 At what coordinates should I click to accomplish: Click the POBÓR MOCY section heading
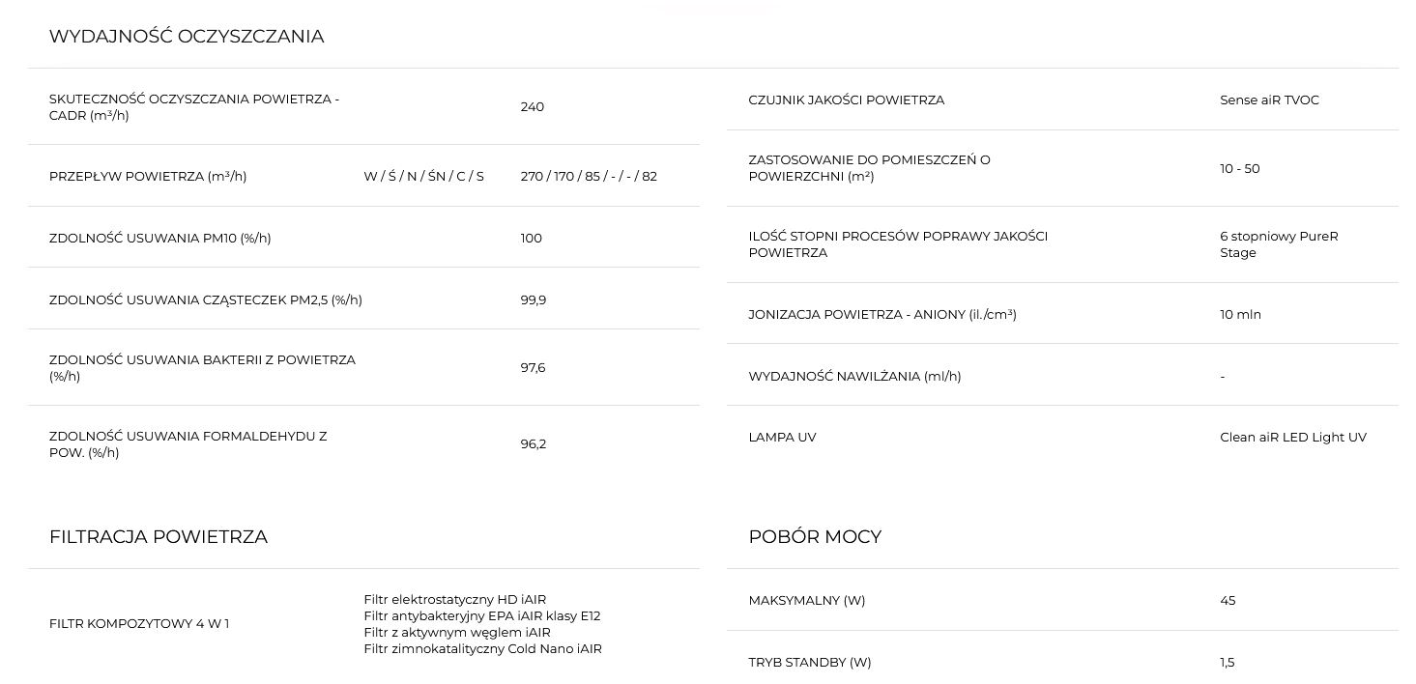[x=814, y=537]
